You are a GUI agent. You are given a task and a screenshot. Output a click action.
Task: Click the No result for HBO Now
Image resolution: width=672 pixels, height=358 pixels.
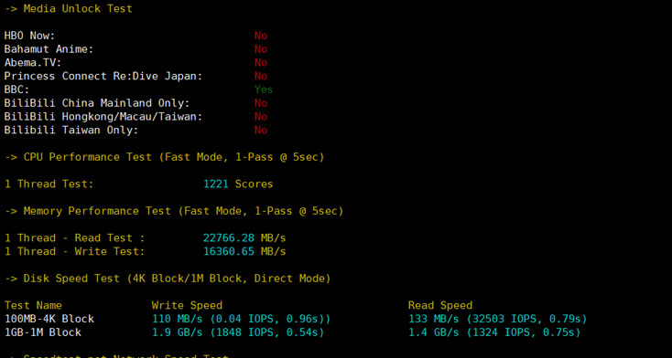(x=261, y=36)
